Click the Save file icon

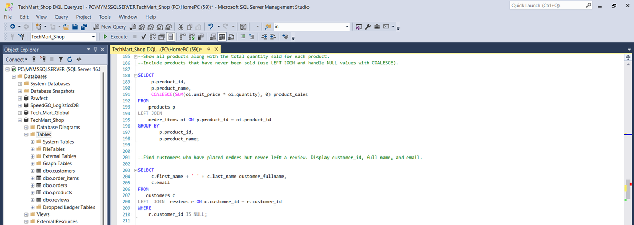point(75,26)
